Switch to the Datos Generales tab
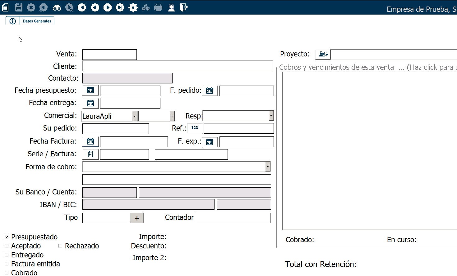This screenshot has height=276, width=457. tap(37, 21)
